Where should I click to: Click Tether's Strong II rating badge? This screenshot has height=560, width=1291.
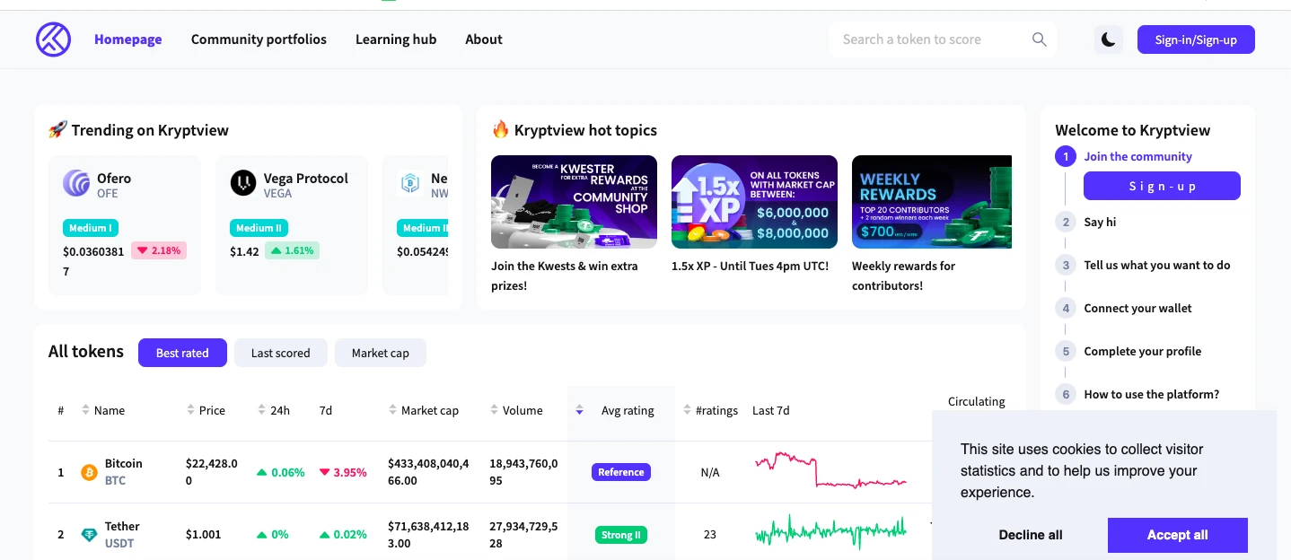point(621,535)
